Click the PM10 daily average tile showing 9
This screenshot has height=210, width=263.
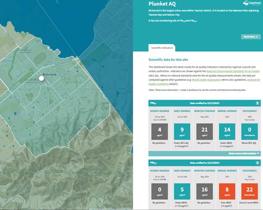point(182,131)
